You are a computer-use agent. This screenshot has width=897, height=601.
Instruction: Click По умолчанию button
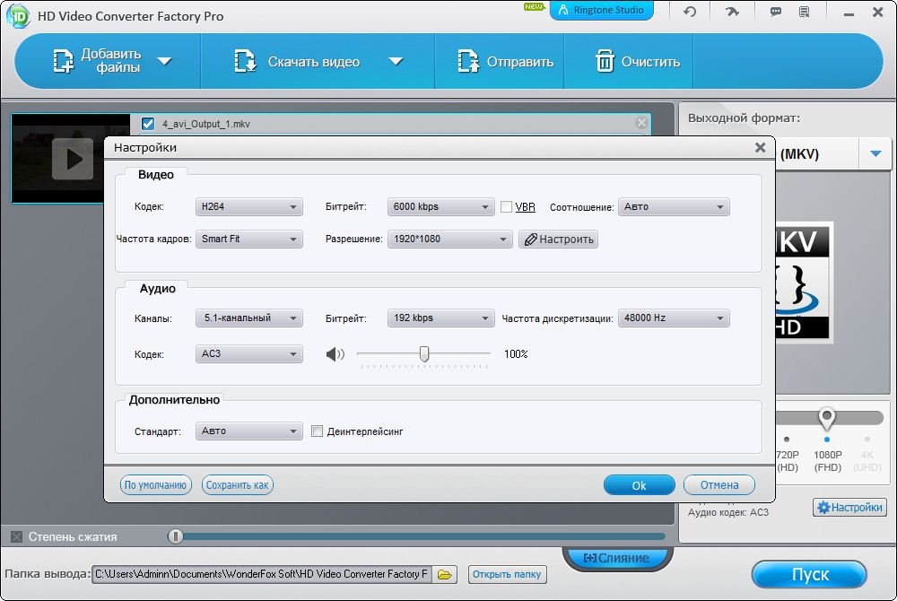point(155,485)
